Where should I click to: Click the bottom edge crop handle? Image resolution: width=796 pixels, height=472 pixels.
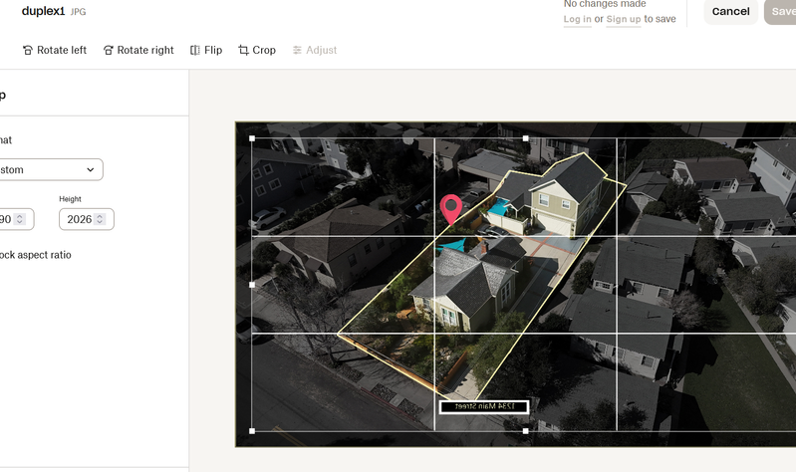(525, 431)
